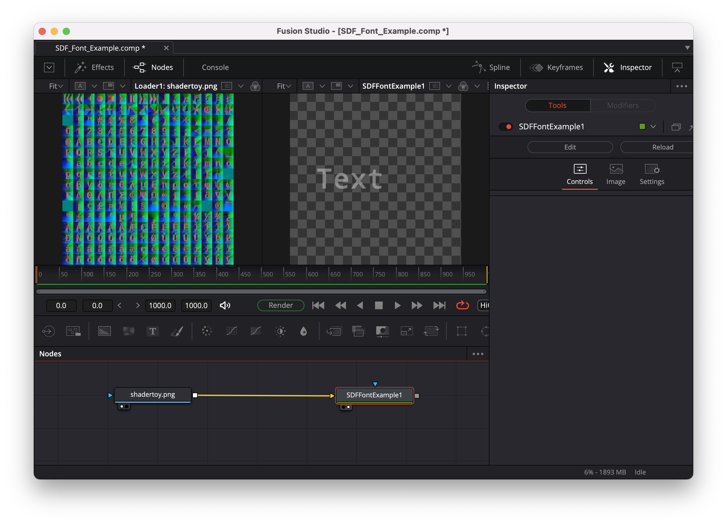This screenshot has height=524, width=727.
Task: Toggle left viewer region of interest icon
Action: (227, 86)
